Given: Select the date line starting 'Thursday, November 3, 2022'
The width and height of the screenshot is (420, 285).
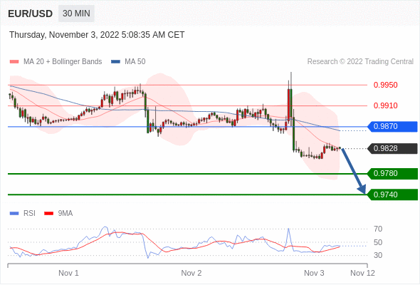Looking at the screenshot, I should click(x=97, y=35).
